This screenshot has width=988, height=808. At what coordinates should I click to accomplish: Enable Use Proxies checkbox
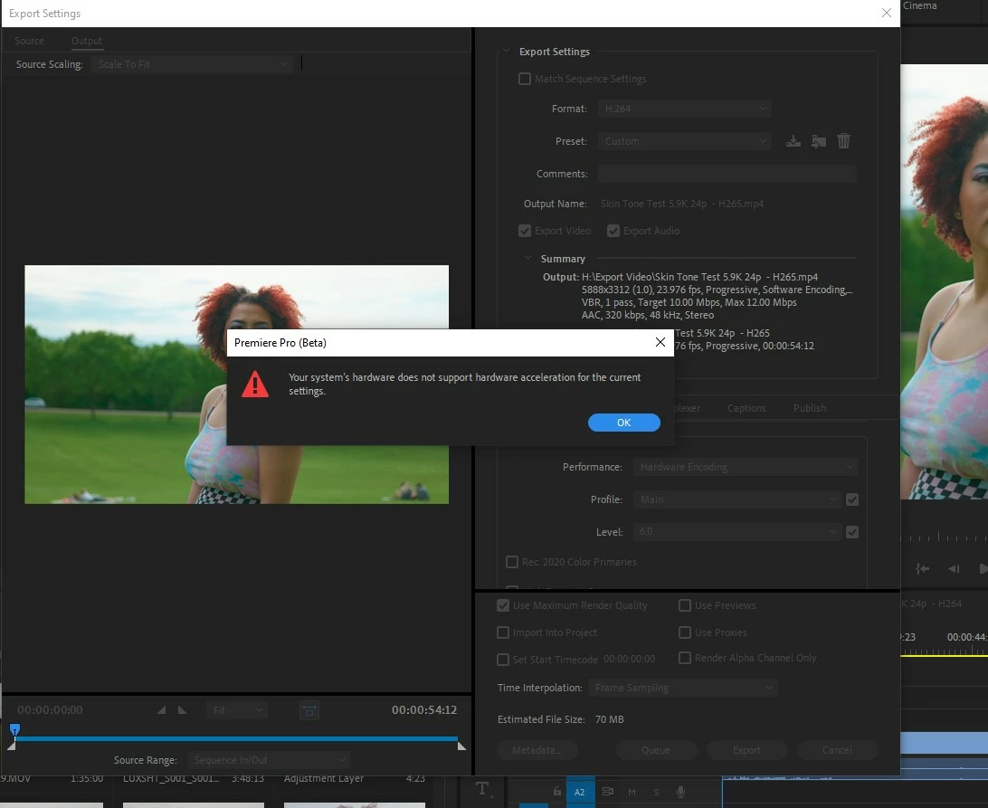click(684, 632)
